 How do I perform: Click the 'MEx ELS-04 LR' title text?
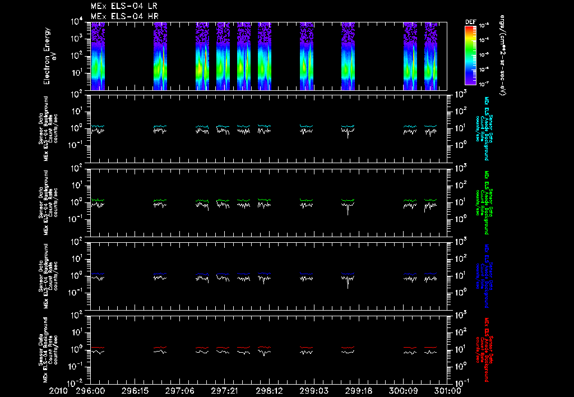tap(124, 6)
